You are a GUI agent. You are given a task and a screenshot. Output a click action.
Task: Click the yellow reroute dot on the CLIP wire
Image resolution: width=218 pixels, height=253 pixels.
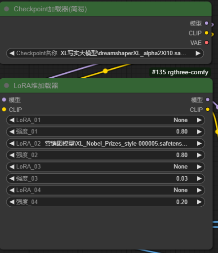(105, 71)
